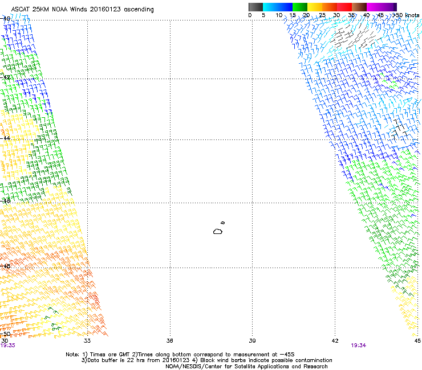
Task: Click the magenta 40-45 knots legend swatch
Action: (374, 7)
